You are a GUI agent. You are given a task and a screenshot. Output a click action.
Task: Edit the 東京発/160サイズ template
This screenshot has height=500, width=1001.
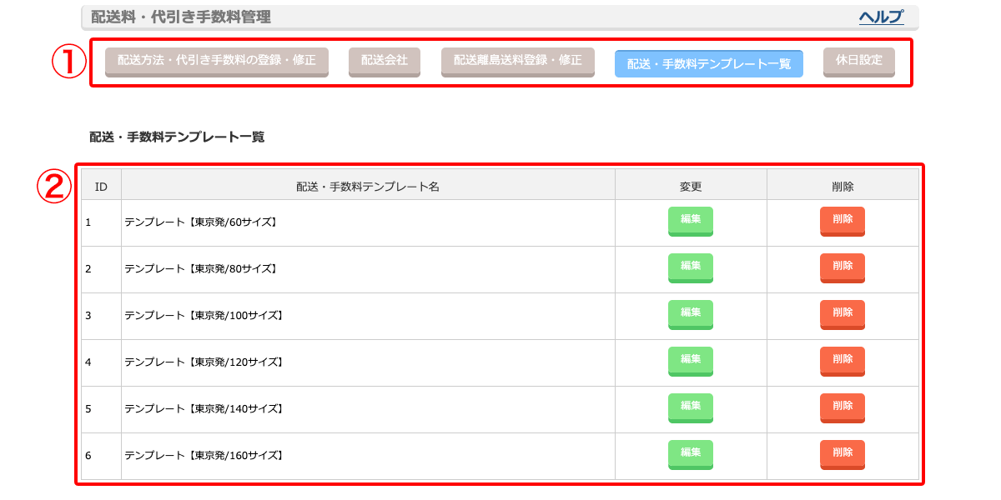tap(691, 455)
